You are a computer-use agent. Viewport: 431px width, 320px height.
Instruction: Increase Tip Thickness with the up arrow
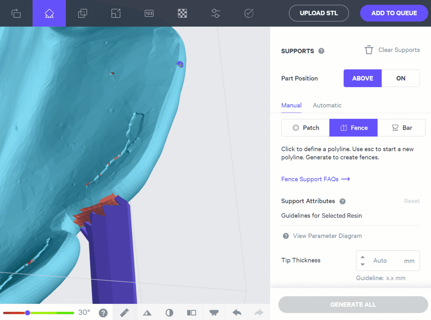tap(363, 257)
